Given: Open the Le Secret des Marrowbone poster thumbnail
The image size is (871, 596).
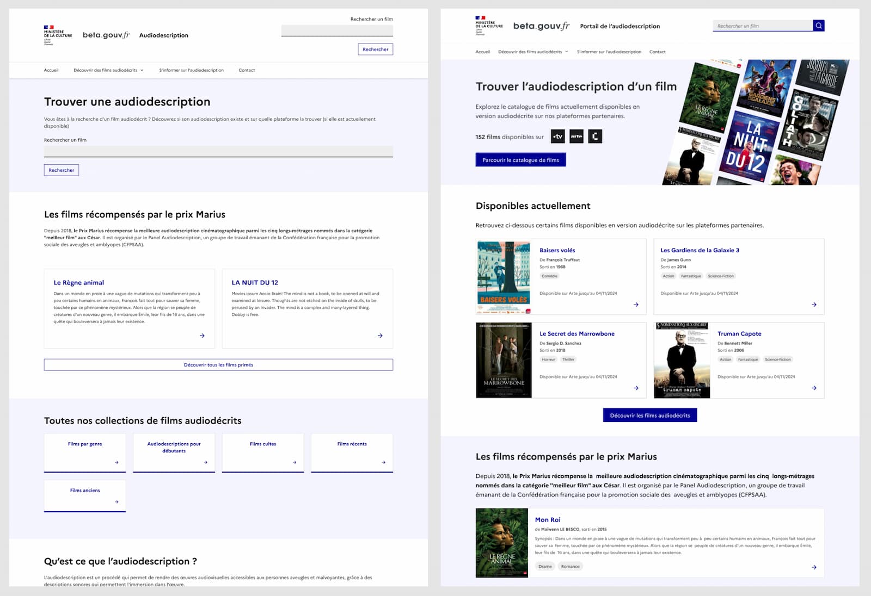Looking at the screenshot, I should pos(504,360).
